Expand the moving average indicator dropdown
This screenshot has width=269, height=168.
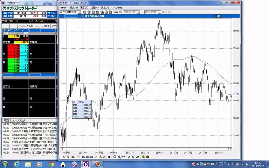click(79, 12)
